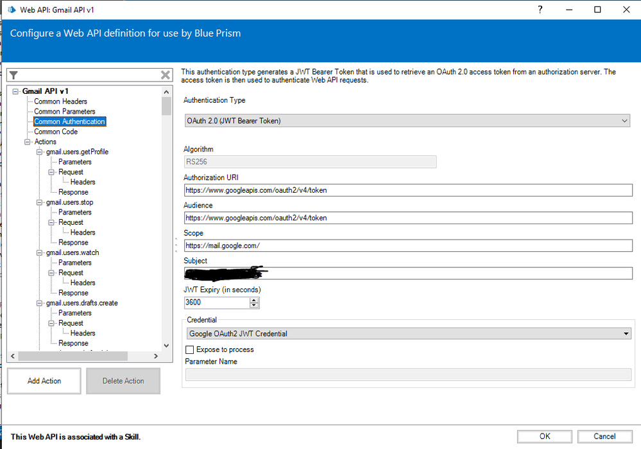Image resolution: width=641 pixels, height=449 pixels.
Task: Click the help question mark in title bar
Action: coord(540,9)
